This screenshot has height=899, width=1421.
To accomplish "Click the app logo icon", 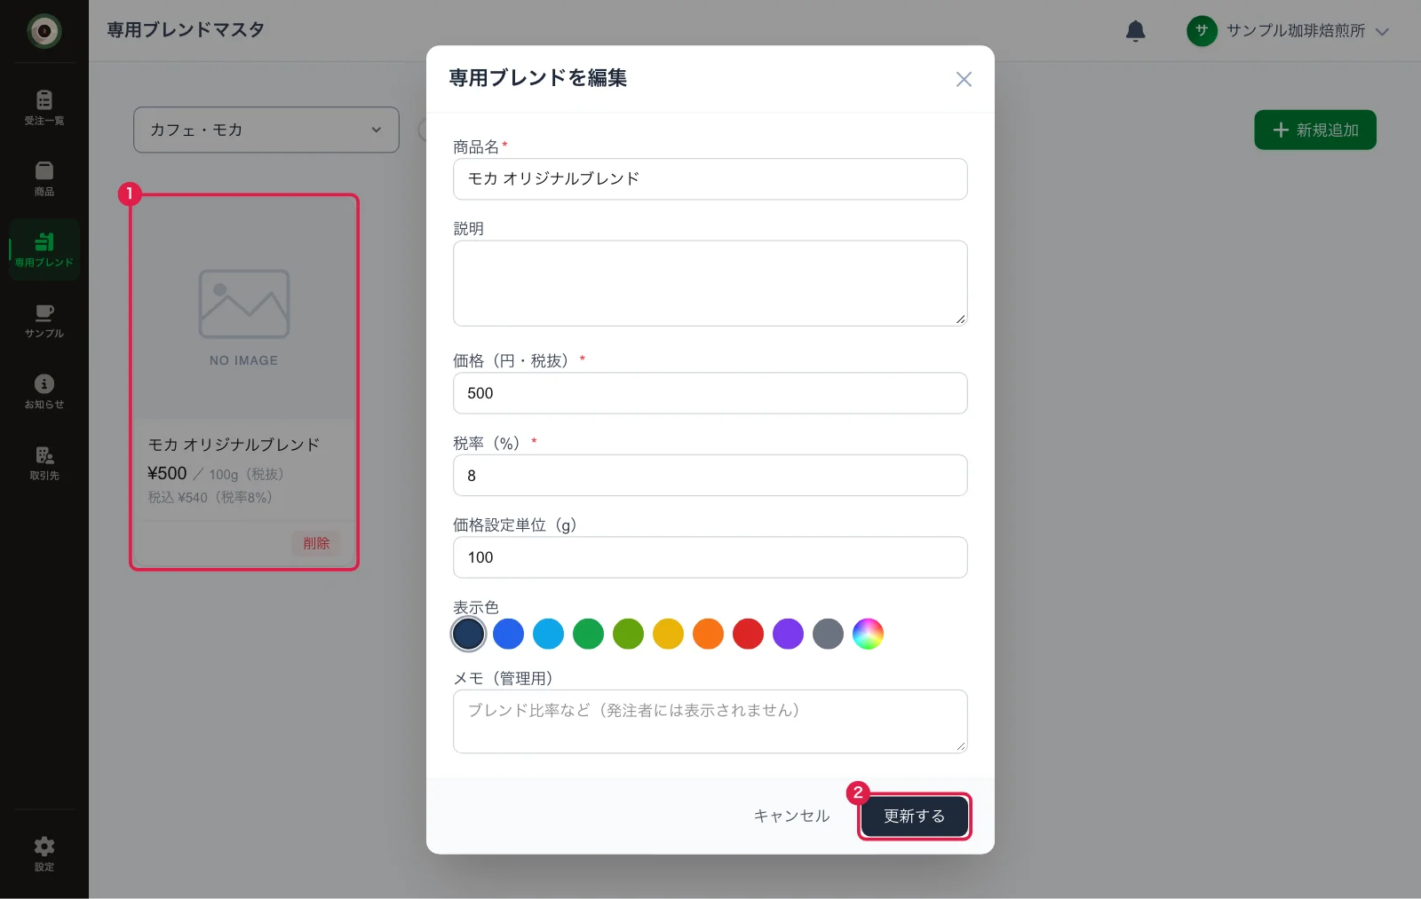I will [44, 31].
